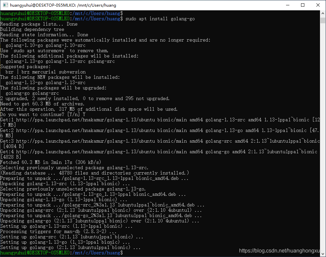Click the vertical scrollbar thumb
326x257 pixels.
(323, 20)
